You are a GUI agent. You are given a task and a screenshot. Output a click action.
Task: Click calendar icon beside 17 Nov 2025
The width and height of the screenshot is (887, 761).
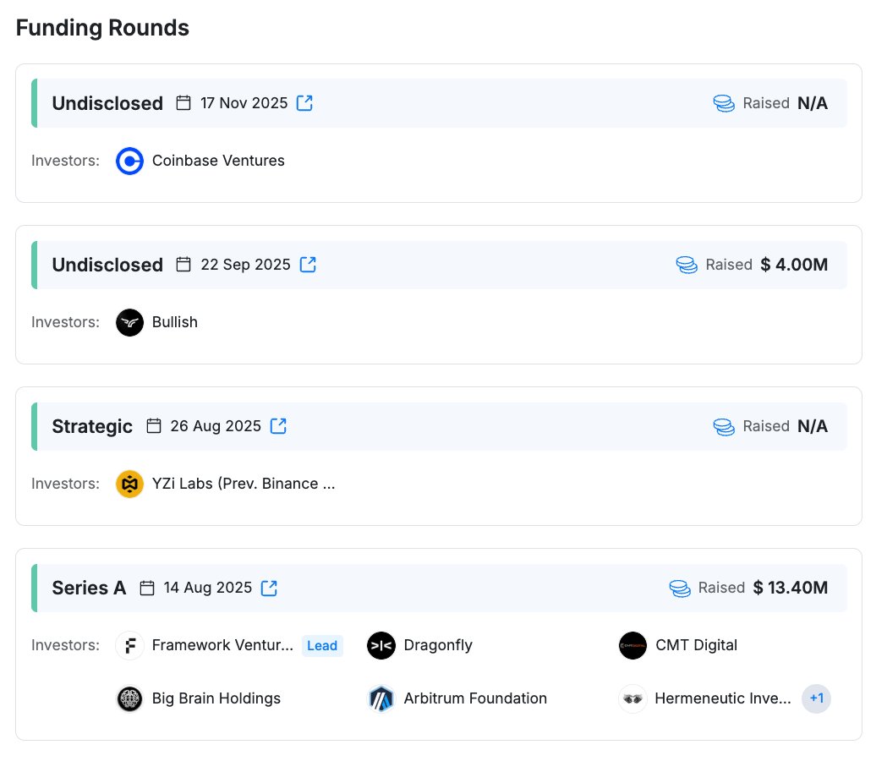[x=183, y=103]
